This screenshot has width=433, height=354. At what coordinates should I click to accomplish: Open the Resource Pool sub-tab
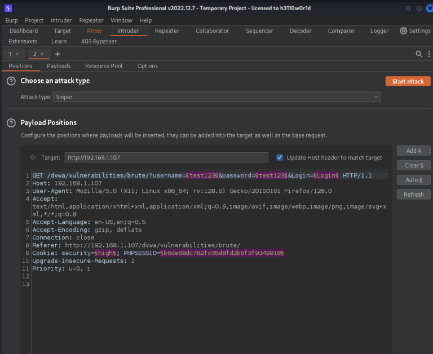(104, 66)
